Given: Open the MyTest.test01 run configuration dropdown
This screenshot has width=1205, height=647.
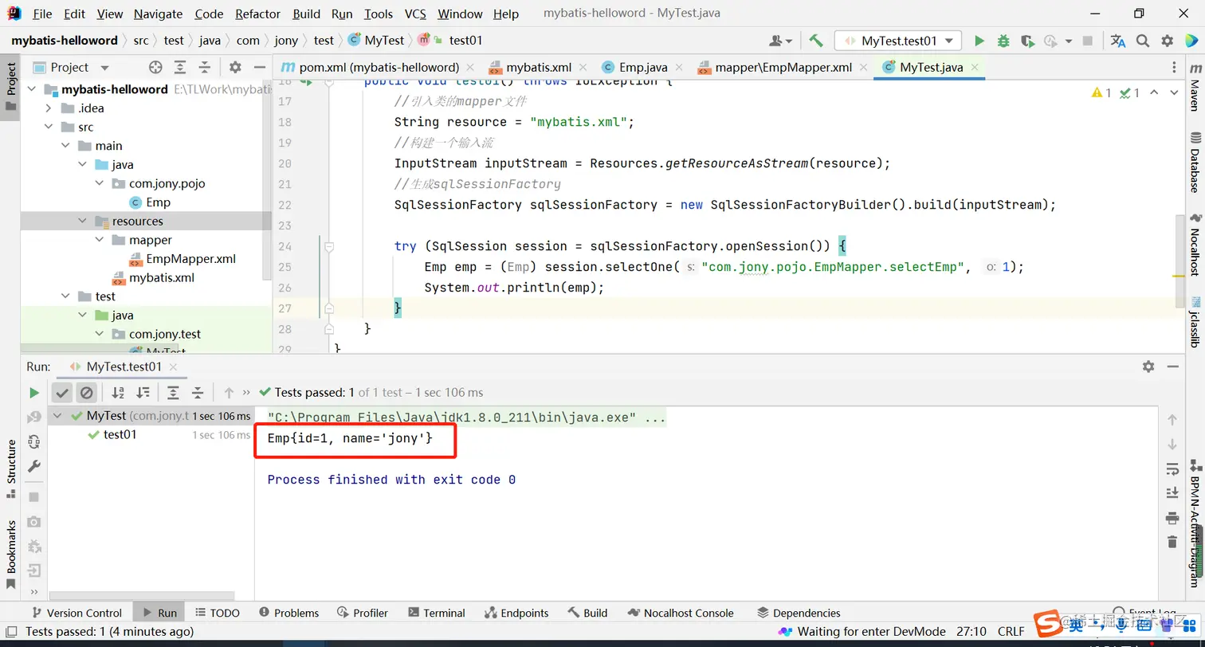Looking at the screenshot, I should (898, 41).
